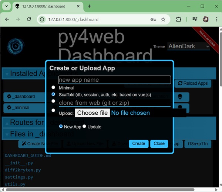Click the horizontal scrollbar thumb

[100, 190]
